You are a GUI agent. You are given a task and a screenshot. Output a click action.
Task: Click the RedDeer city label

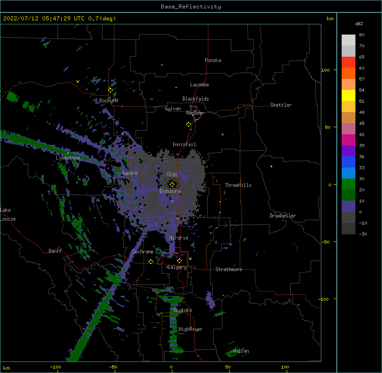pos(195,113)
